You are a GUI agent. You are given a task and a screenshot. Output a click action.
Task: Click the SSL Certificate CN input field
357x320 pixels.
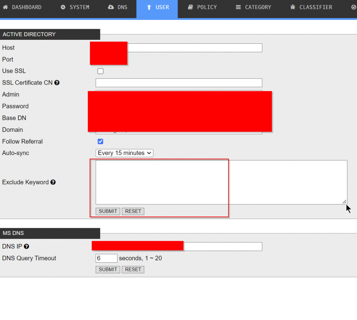click(179, 83)
